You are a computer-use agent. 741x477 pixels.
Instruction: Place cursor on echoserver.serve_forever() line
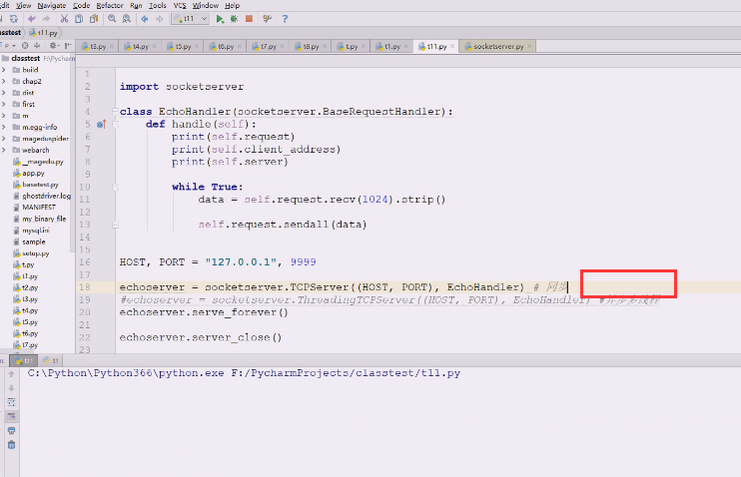pyautogui.click(x=204, y=312)
